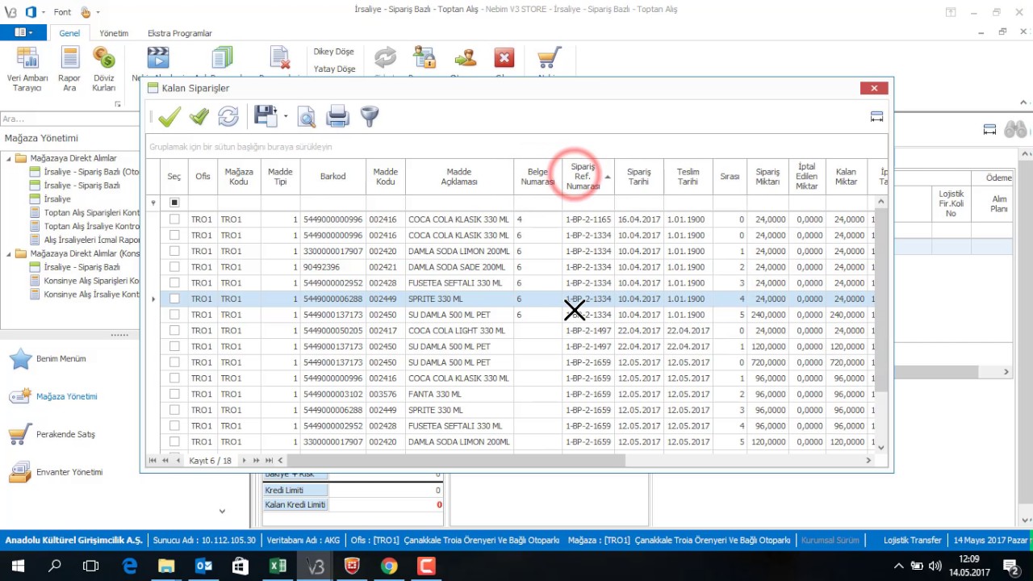
Task: Expand the sidebar menu with the down chevron
Action: (222, 511)
